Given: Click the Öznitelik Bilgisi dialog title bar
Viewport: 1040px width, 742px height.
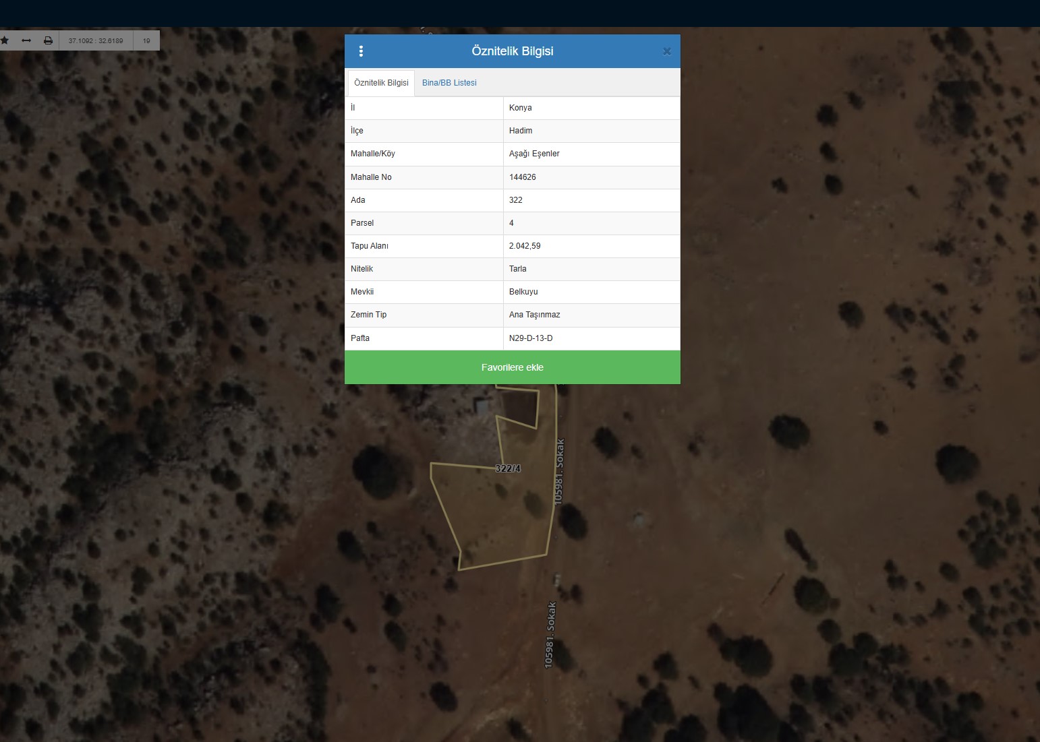Looking at the screenshot, I should pos(512,51).
